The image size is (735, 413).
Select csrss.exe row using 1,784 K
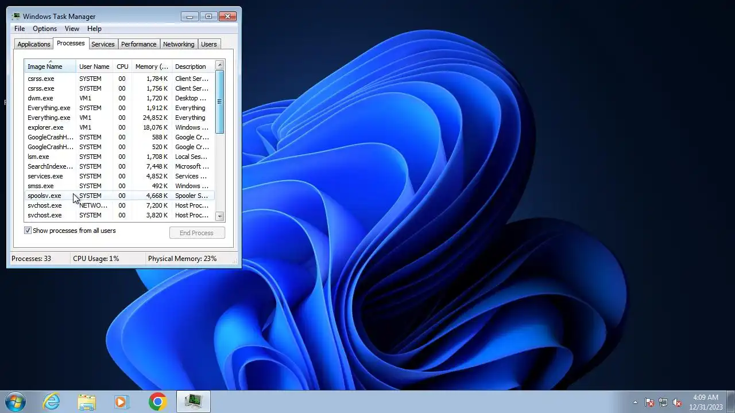119,79
